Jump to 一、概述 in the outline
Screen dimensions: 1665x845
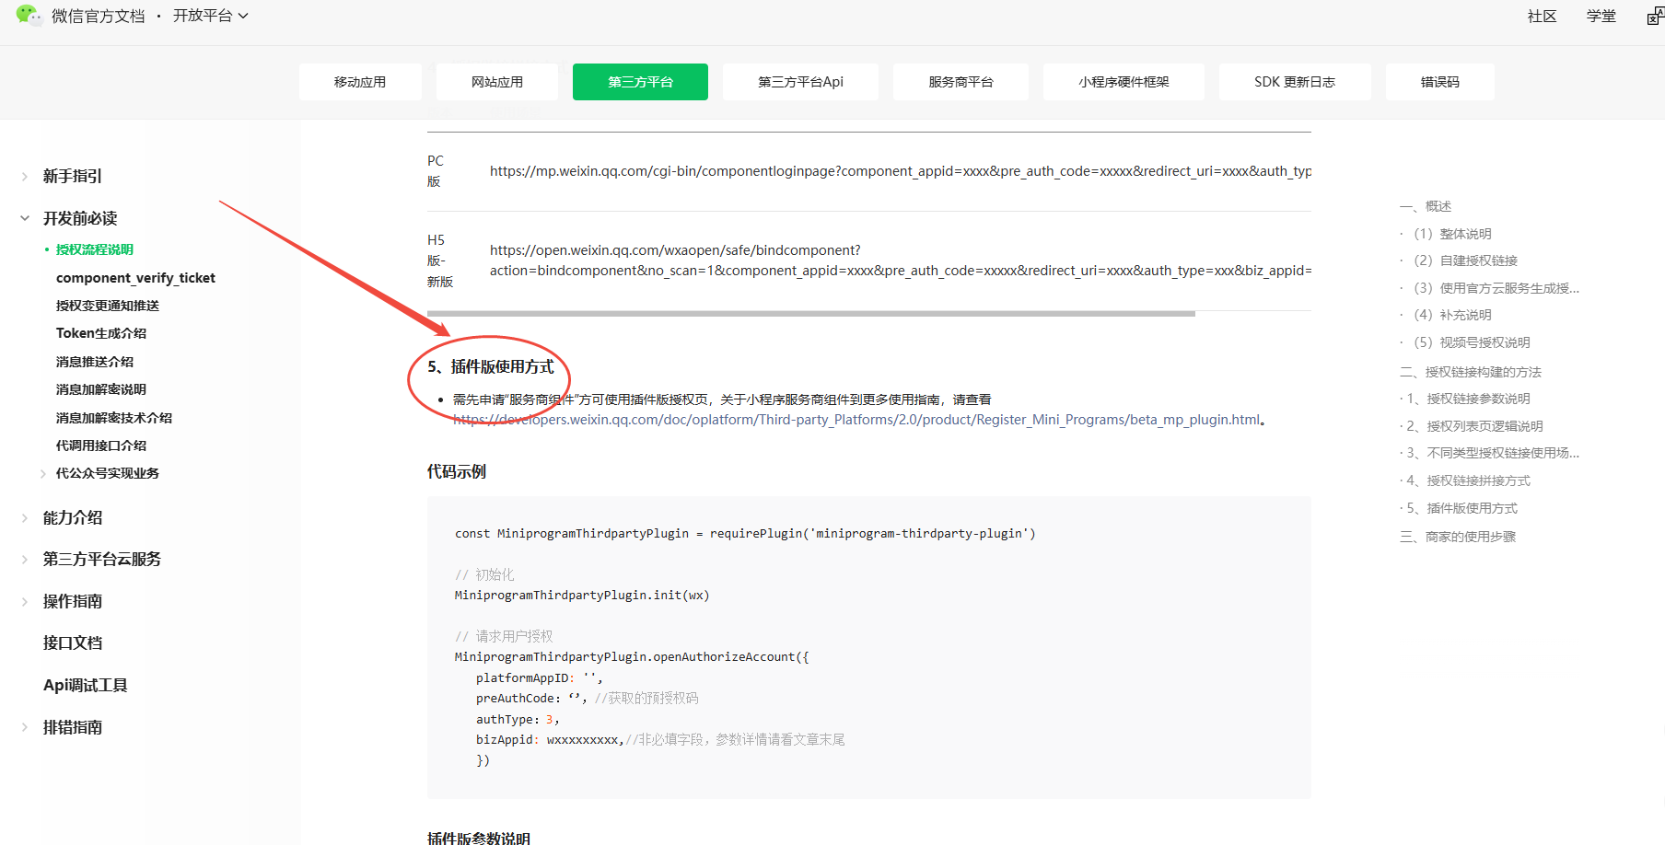pyautogui.click(x=1426, y=206)
